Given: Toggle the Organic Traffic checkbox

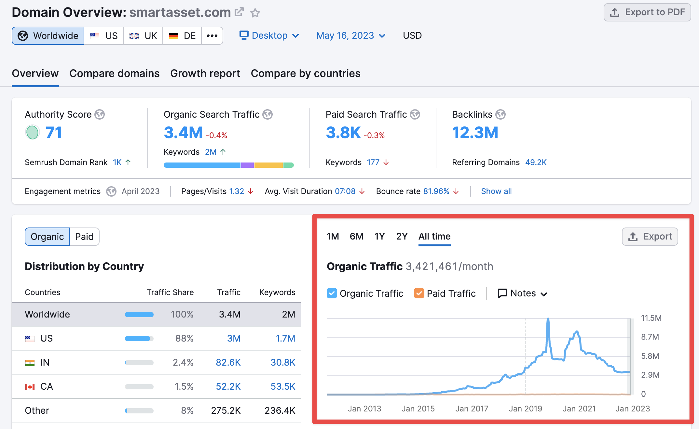Looking at the screenshot, I should (x=332, y=293).
